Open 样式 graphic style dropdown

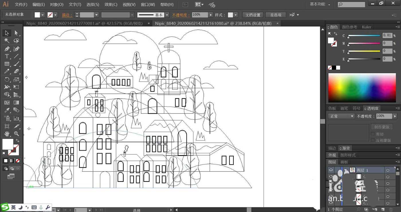[236, 15]
